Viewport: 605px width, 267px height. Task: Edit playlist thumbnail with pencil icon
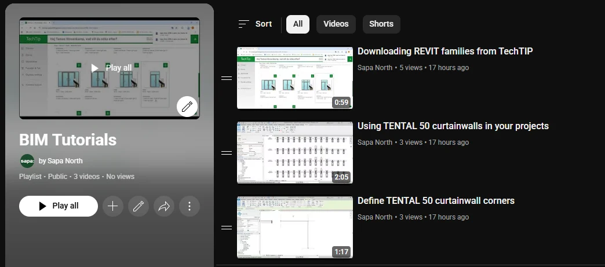click(x=187, y=107)
